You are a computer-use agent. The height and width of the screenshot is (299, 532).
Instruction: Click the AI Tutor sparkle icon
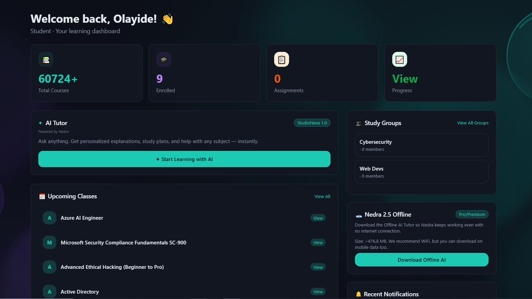point(40,123)
